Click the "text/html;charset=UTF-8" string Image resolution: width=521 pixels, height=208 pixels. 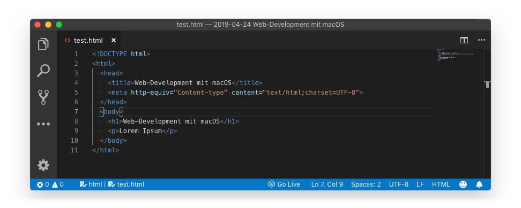[x=311, y=93]
